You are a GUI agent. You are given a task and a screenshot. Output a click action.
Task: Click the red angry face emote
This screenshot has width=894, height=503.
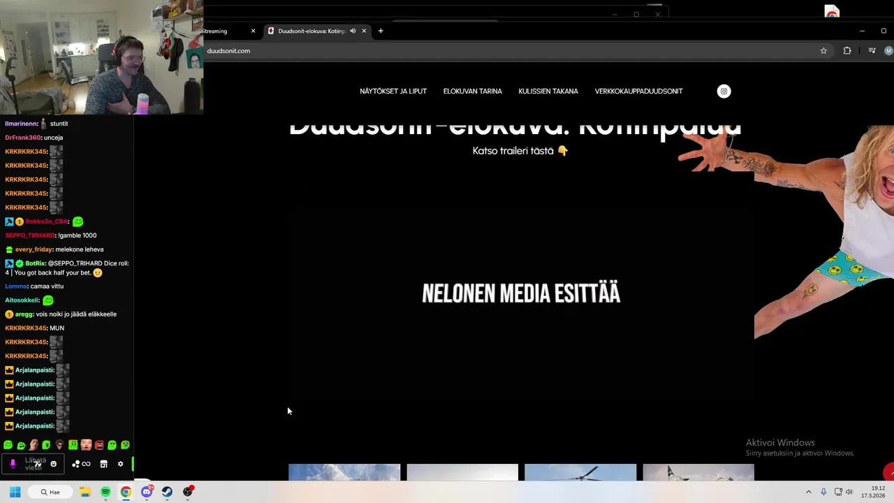[x=99, y=445]
